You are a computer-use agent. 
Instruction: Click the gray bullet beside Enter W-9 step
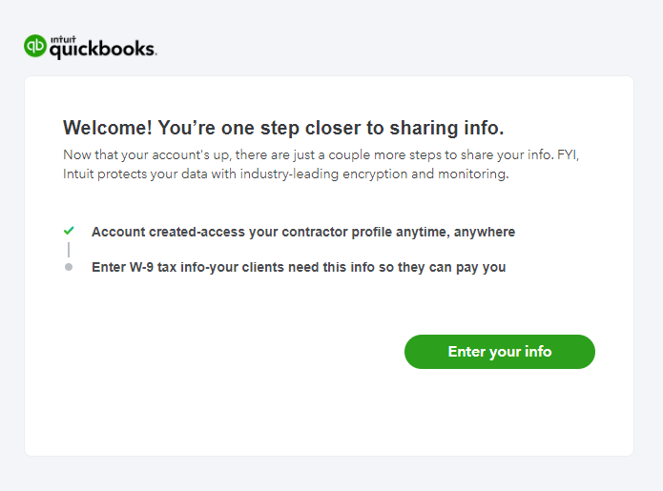click(x=69, y=268)
